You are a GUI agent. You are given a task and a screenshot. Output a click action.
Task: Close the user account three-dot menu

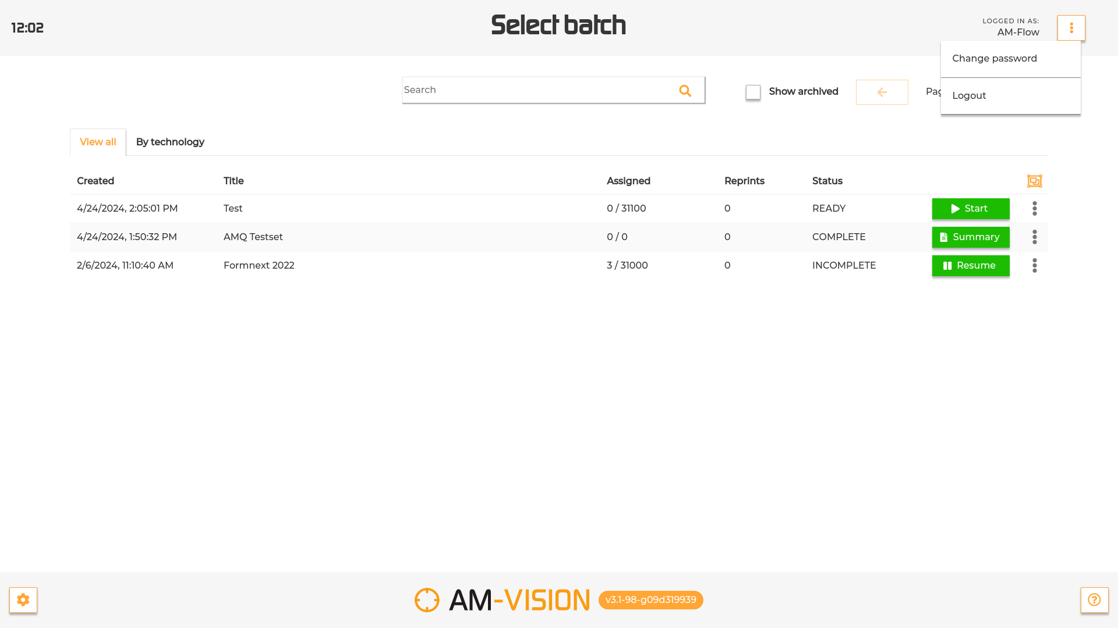coord(1071,28)
